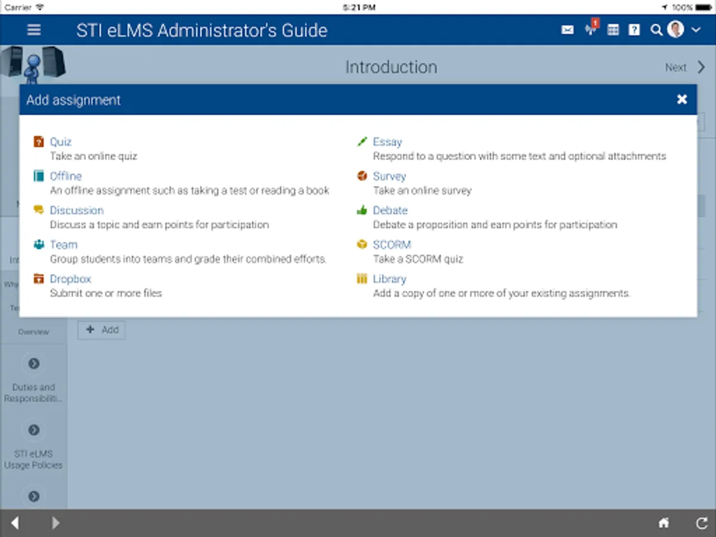Open the help question mark icon
Image resolution: width=716 pixels, height=537 pixels.
click(x=634, y=30)
